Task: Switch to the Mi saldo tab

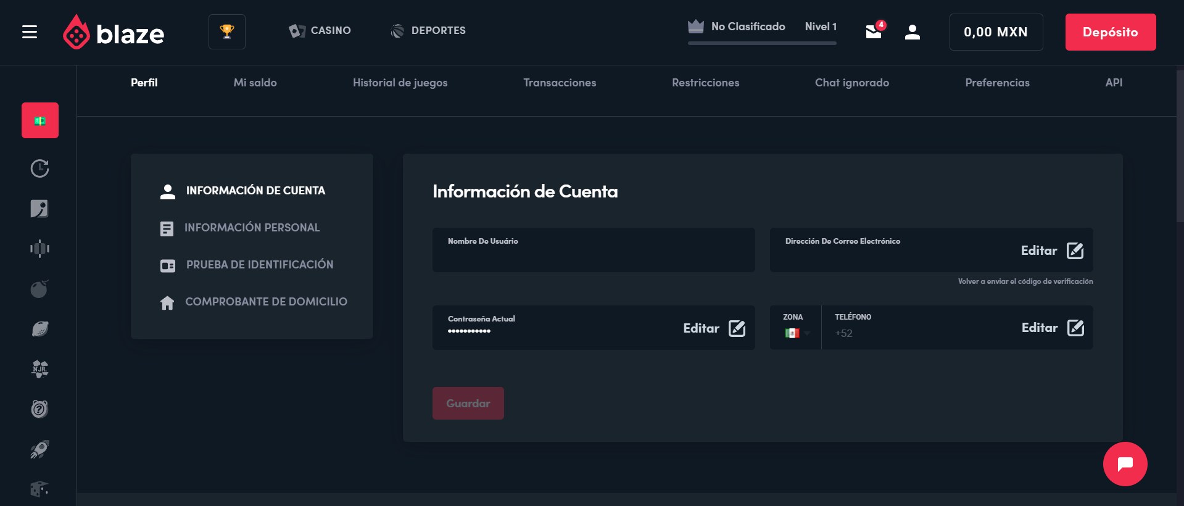Action: (255, 83)
